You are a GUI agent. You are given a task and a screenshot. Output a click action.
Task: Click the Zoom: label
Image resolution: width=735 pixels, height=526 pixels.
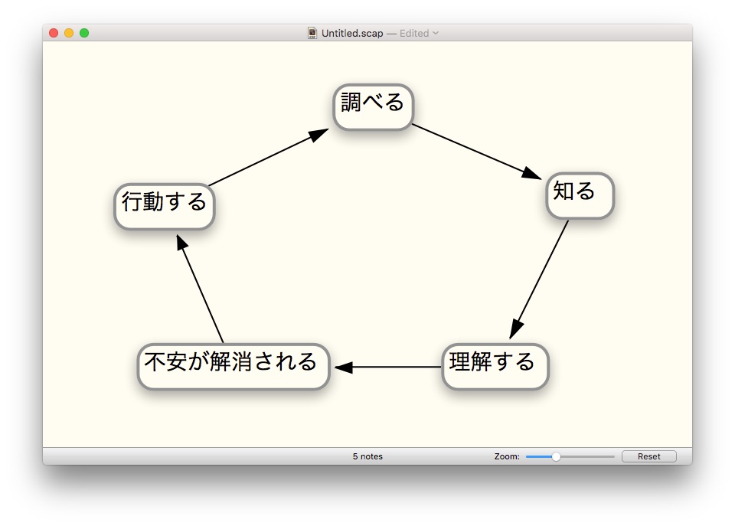pos(507,456)
